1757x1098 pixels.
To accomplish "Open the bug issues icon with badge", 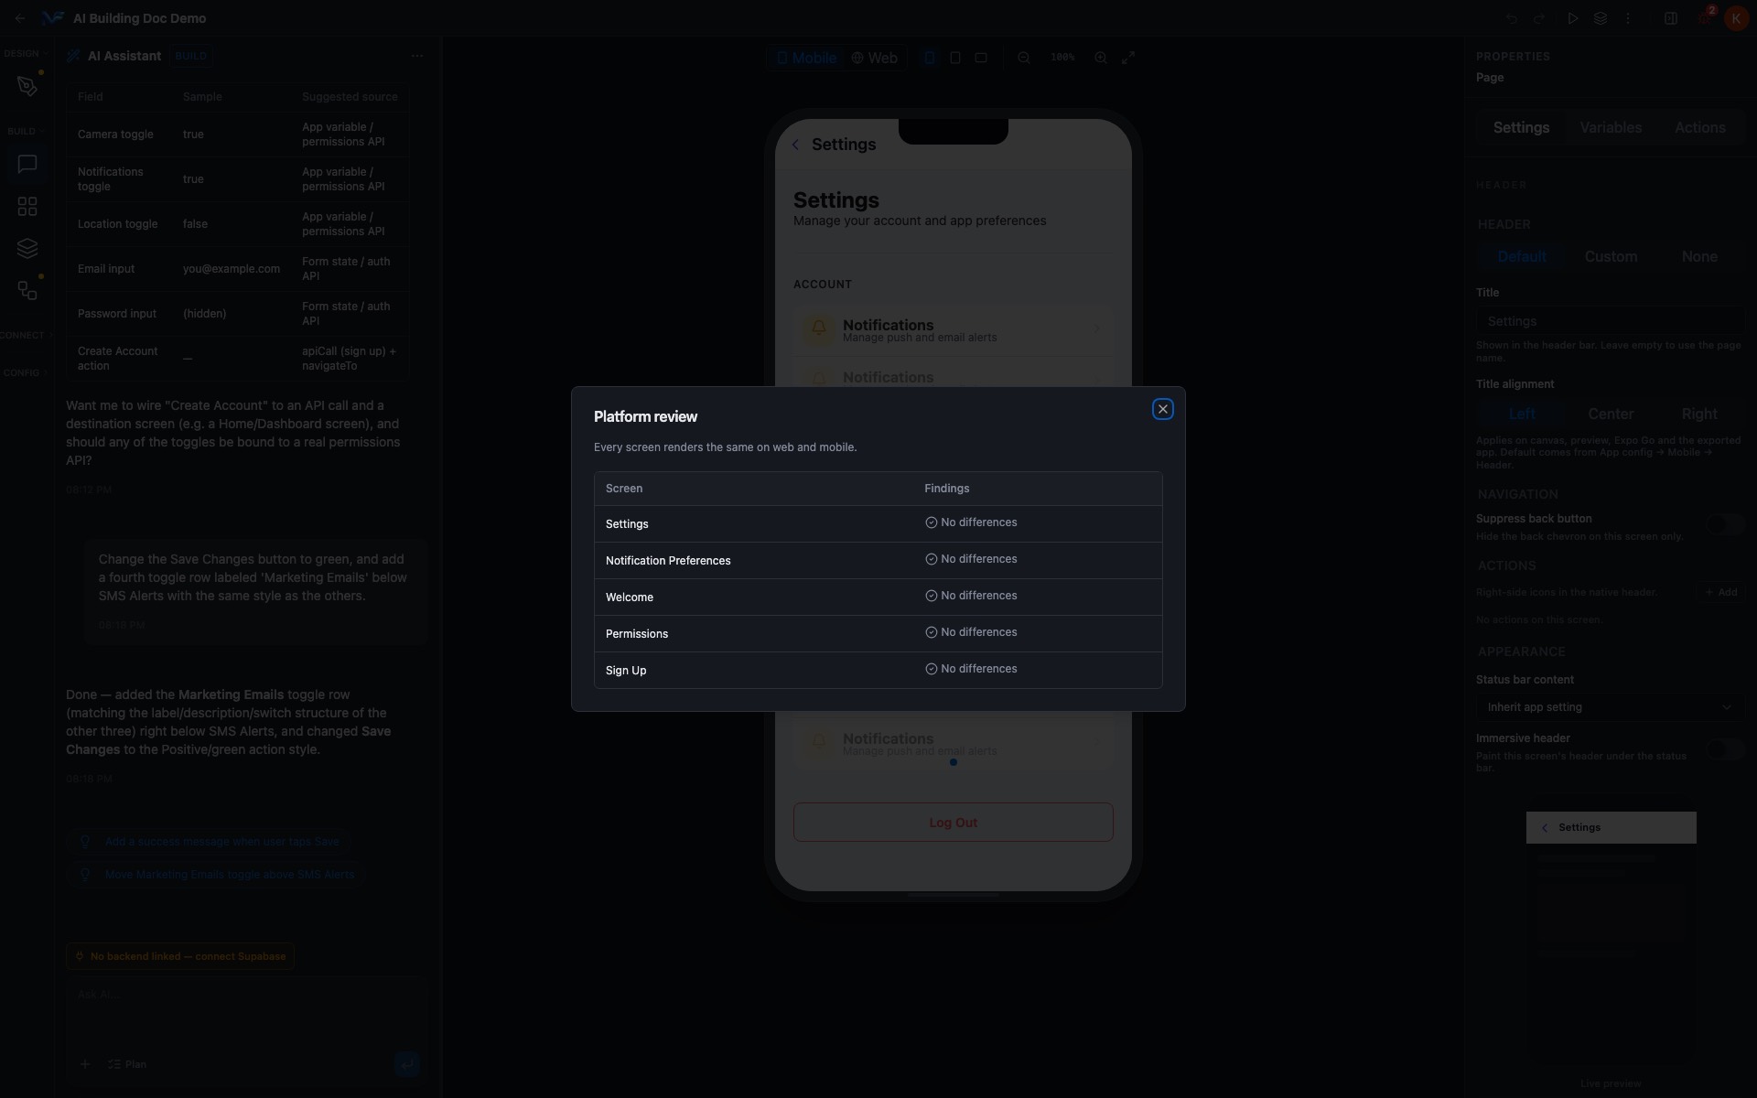I will pyautogui.click(x=1704, y=18).
